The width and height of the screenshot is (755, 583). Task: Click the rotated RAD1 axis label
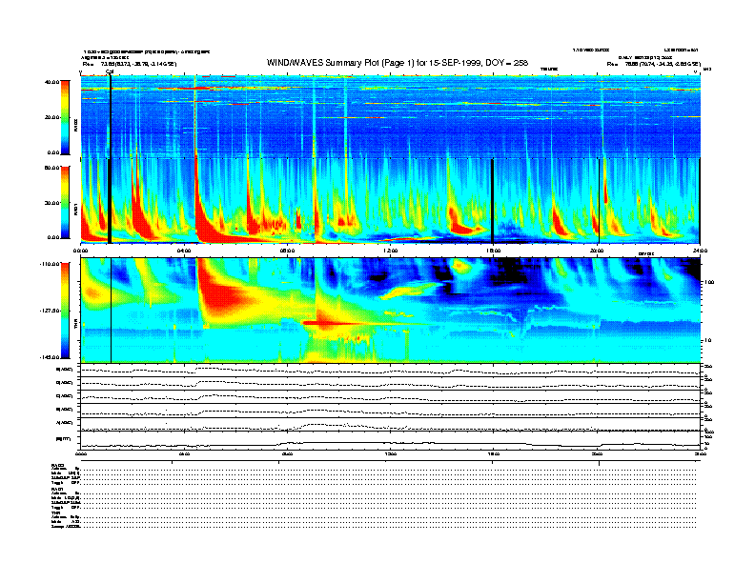(75, 209)
